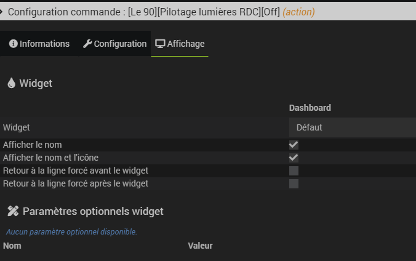Viewport: 416px width, 261px height.
Task: Select the Affichage tab
Action: pyautogui.click(x=180, y=44)
